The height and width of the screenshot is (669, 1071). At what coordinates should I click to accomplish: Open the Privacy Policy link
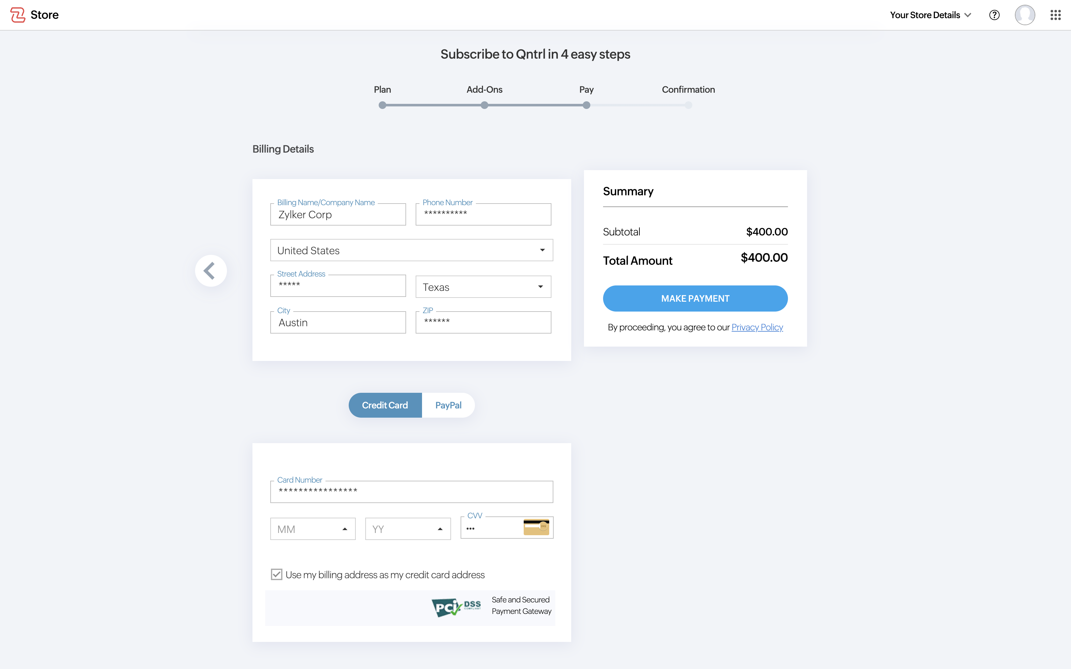[757, 327]
